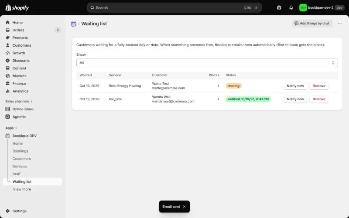
Task: Open Bookique Services page
Action: pyautogui.click(x=20, y=167)
